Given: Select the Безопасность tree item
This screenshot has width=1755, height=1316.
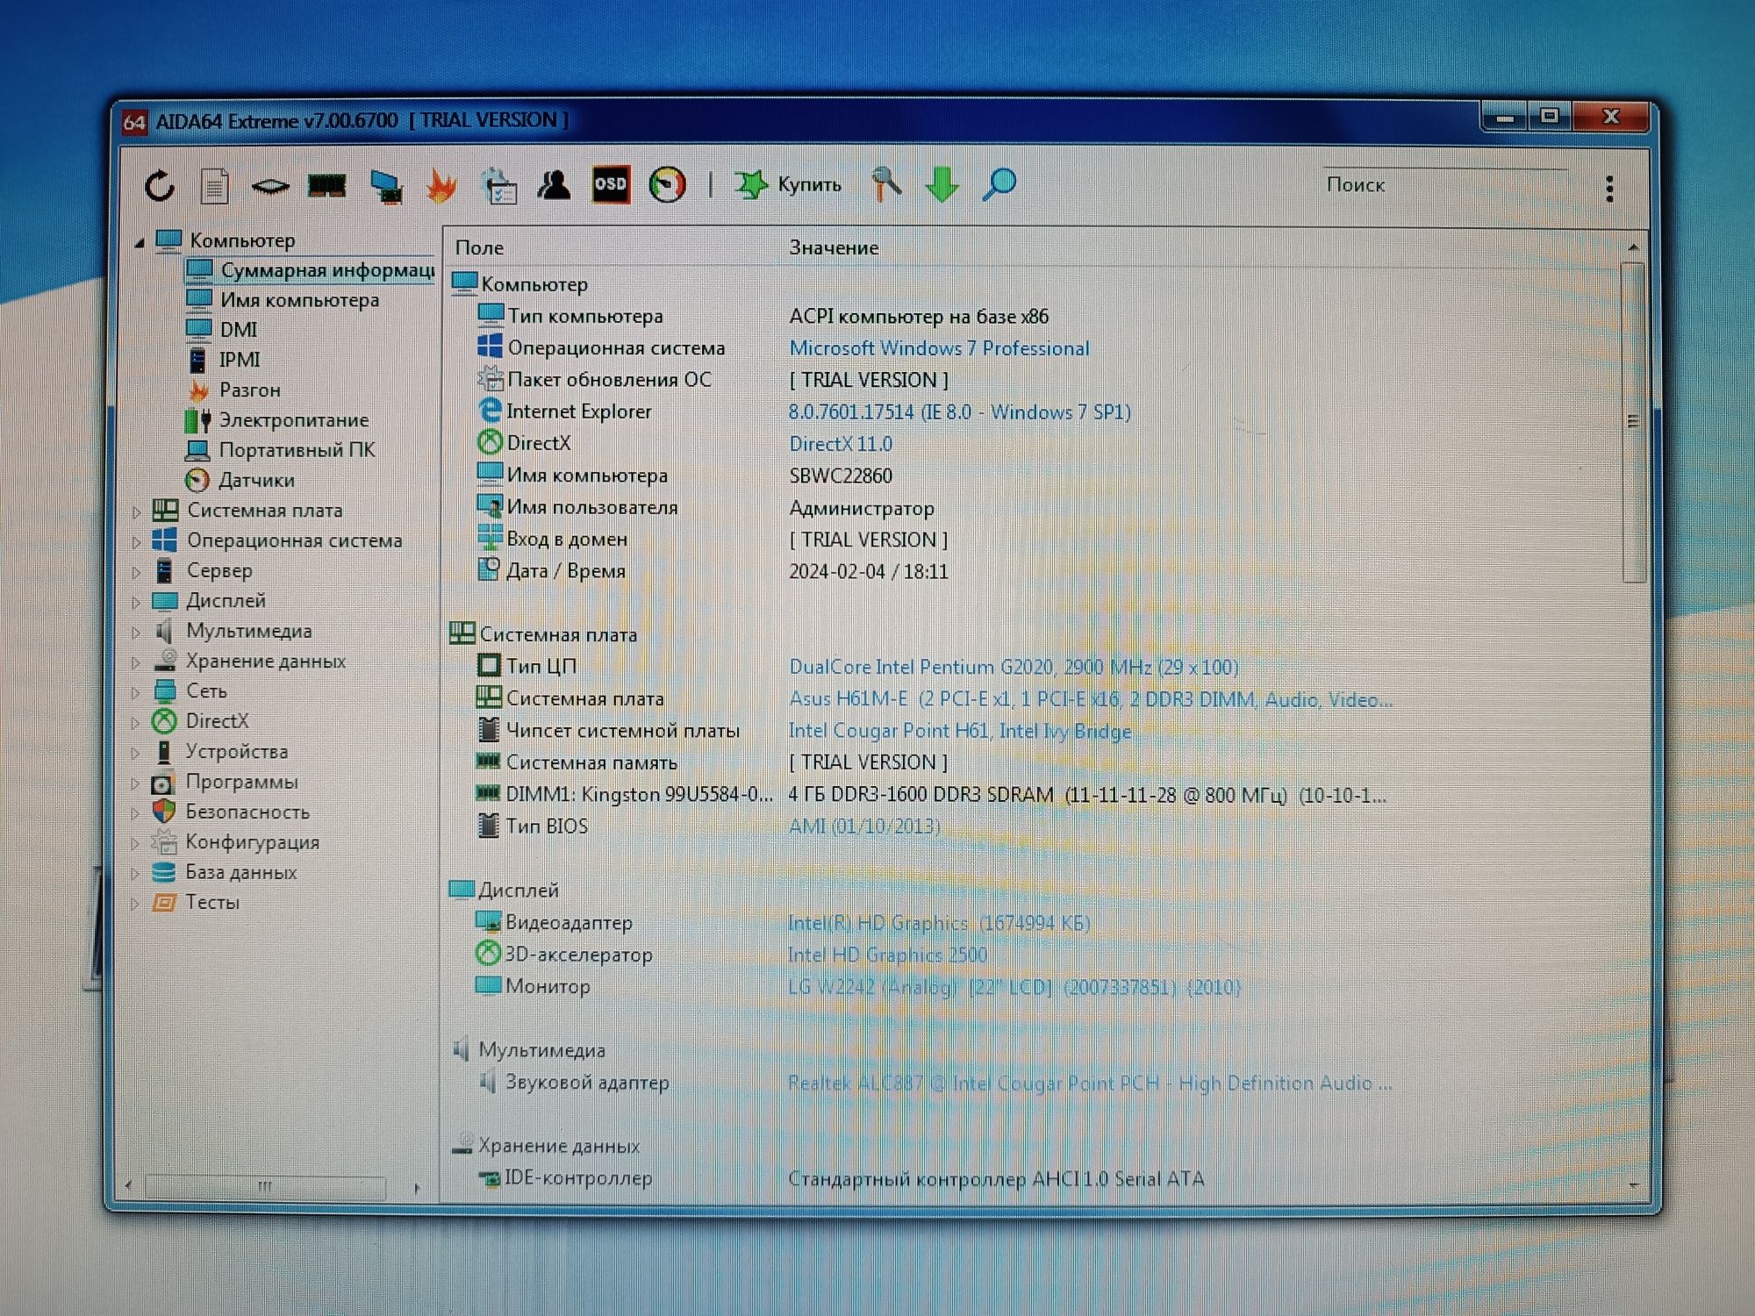Looking at the screenshot, I should [231, 812].
